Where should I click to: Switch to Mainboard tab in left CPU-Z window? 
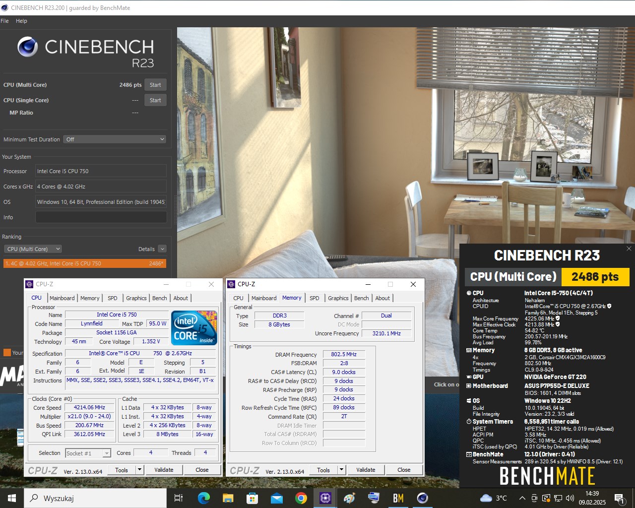[62, 298]
